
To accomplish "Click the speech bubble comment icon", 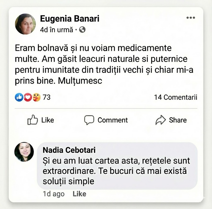I will (89, 120).
